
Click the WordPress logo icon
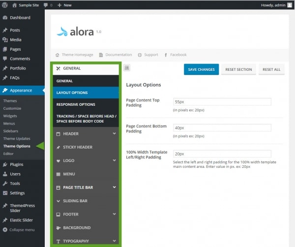pyautogui.click(x=5, y=5)
